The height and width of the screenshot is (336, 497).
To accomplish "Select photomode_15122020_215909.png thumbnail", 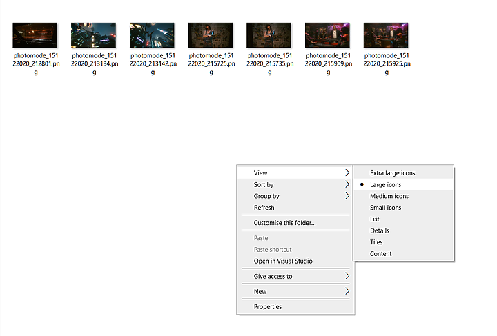I will [x=327, y=35].
